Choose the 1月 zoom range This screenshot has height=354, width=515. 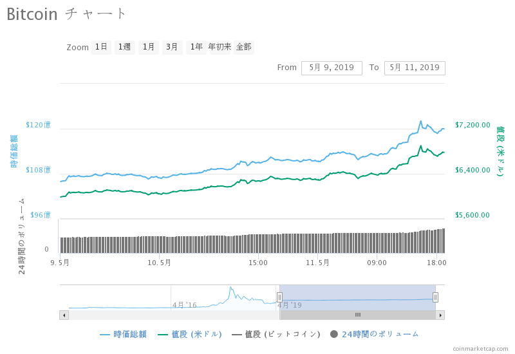149,47
